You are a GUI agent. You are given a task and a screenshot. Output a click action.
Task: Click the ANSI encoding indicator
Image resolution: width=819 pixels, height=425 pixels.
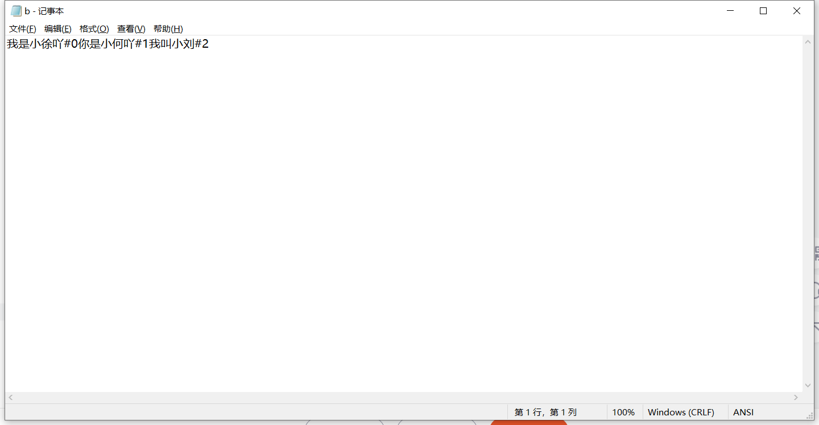tap(743, 413)
